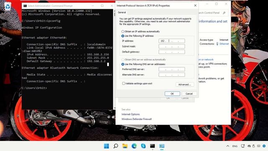Viewport: 268px width, 151px height.
Task: Click the Alternate DNS server field
Action: pyautogui.click(x=172, y=75)
